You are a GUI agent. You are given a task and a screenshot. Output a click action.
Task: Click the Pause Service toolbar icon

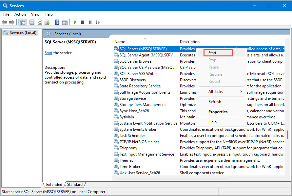click(90, 22)
